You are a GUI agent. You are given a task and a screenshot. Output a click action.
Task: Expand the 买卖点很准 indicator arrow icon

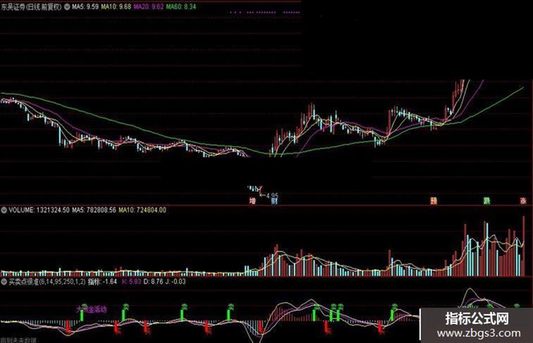tap(4, 282)
